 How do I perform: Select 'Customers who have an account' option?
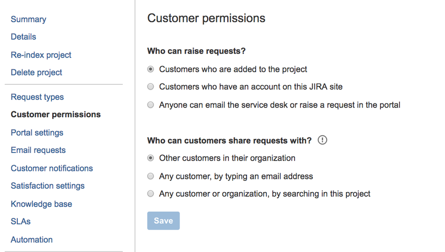[151, 87]
